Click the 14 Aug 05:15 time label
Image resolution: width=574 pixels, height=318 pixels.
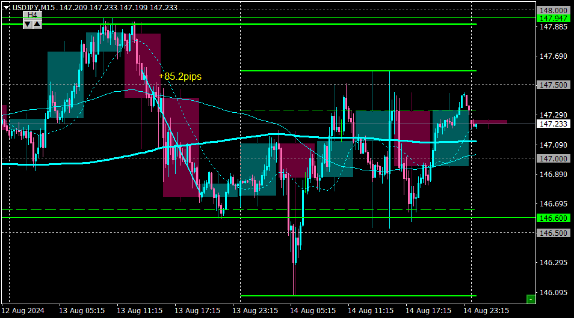pyautogui.click(x=313, y=311)
